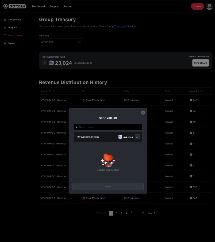Click the Creator Hub logo
The height and width of the screenshot is (242, 215).
[15, 6]
